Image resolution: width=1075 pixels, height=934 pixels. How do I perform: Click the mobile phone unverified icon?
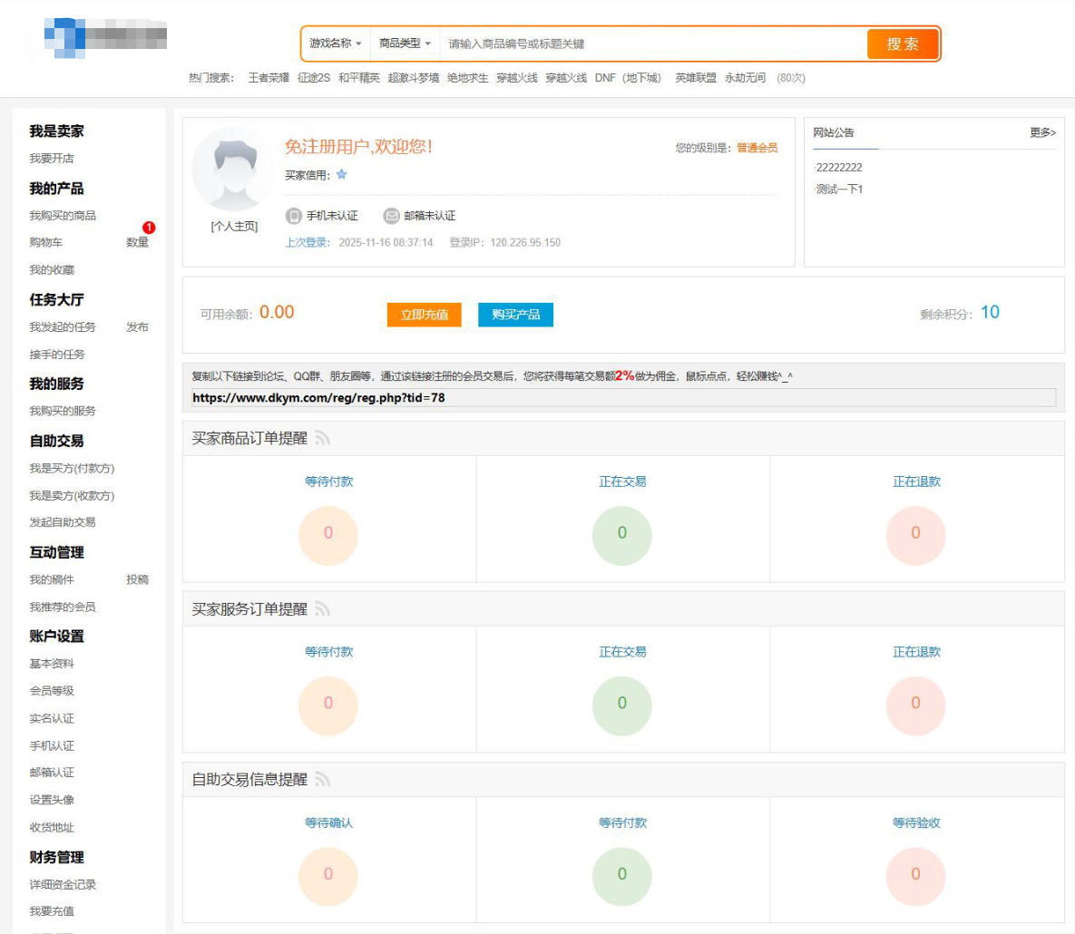[x=293, y=216]
